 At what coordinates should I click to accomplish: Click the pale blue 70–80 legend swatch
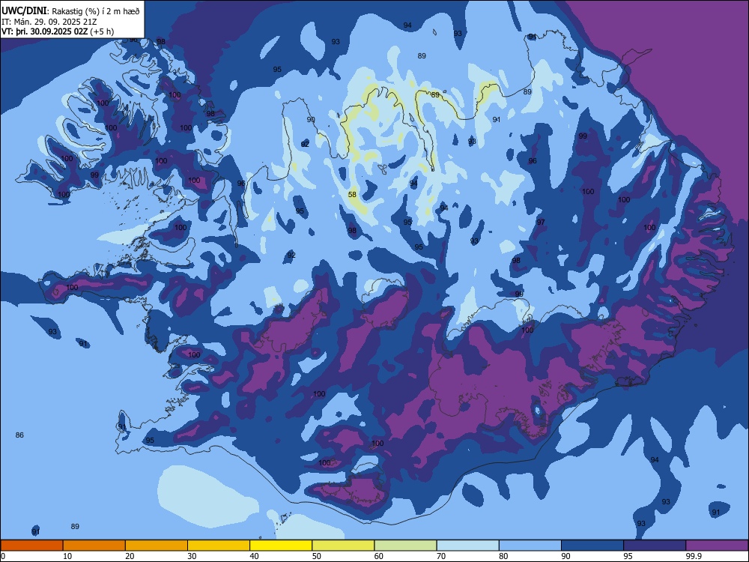467,546
